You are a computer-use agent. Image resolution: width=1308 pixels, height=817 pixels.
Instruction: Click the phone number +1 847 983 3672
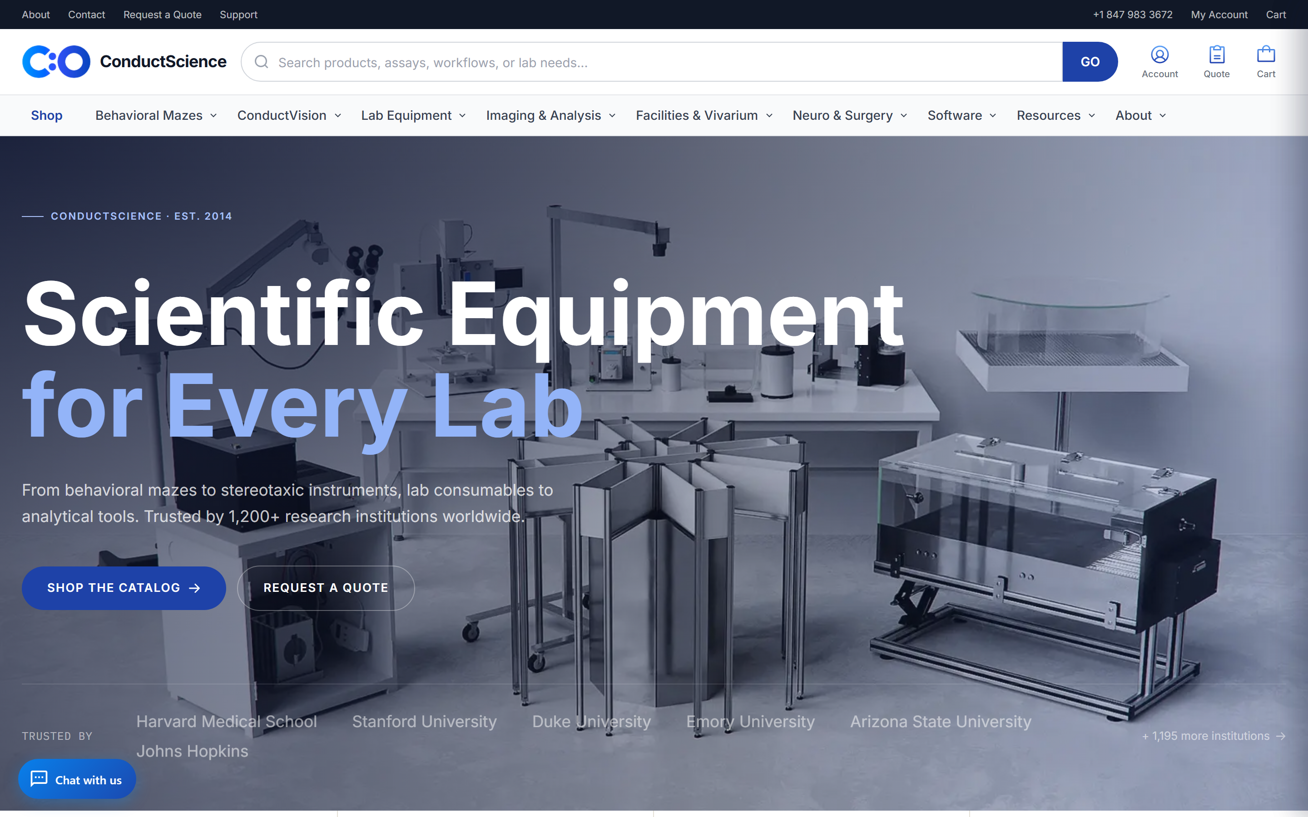click(x=1132, y=15)
